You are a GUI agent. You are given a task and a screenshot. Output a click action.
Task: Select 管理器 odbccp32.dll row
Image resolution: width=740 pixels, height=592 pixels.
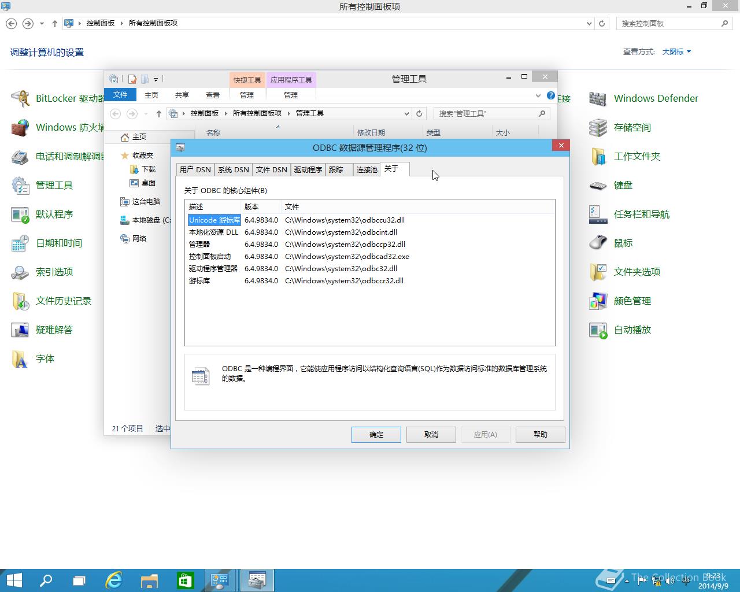369,244
